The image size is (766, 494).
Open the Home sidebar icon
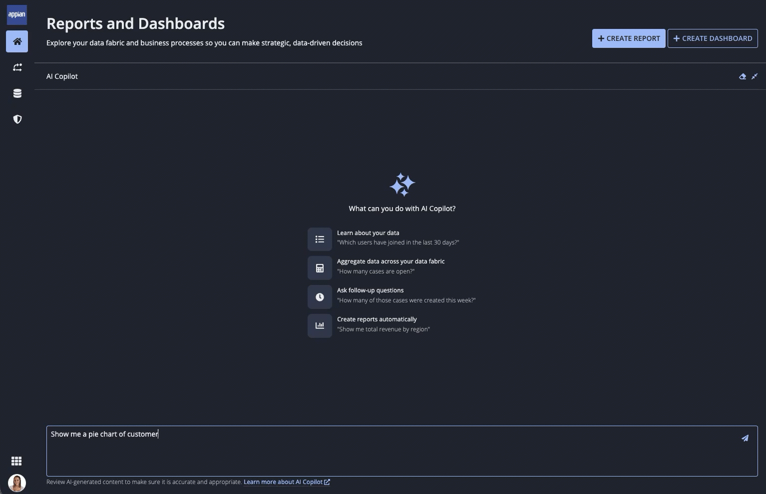click(x=17, y=41)
